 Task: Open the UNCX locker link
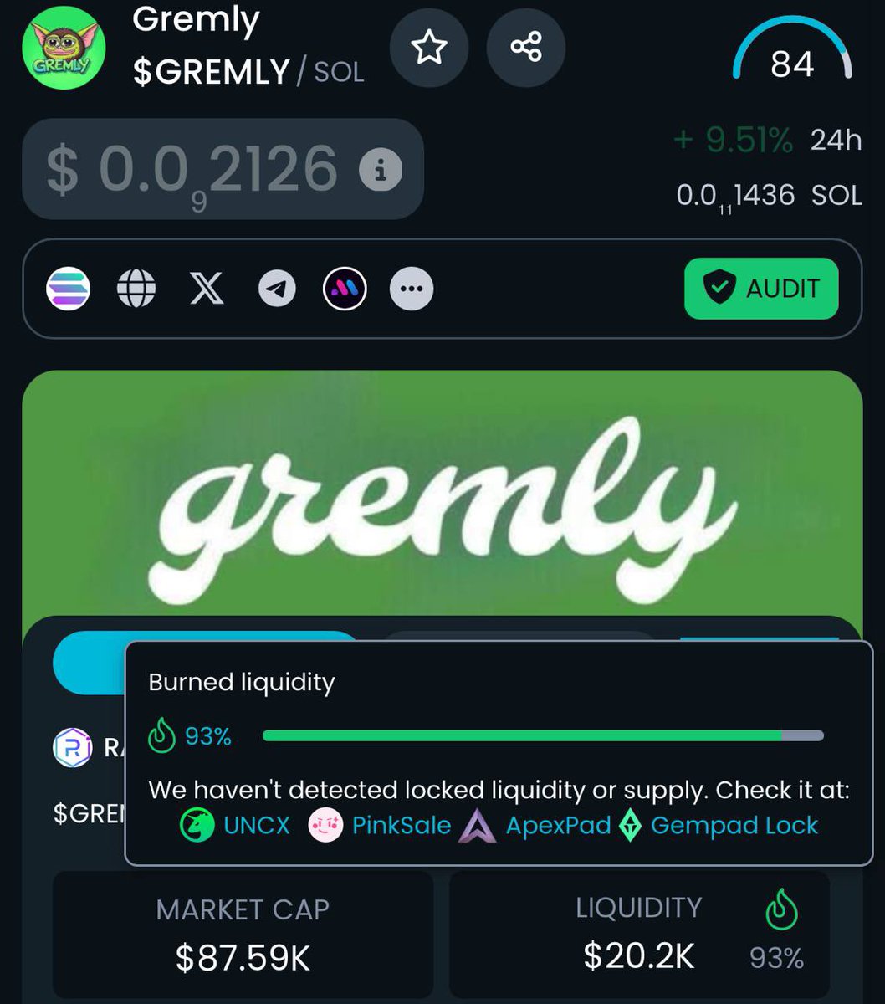coord(236,826)
